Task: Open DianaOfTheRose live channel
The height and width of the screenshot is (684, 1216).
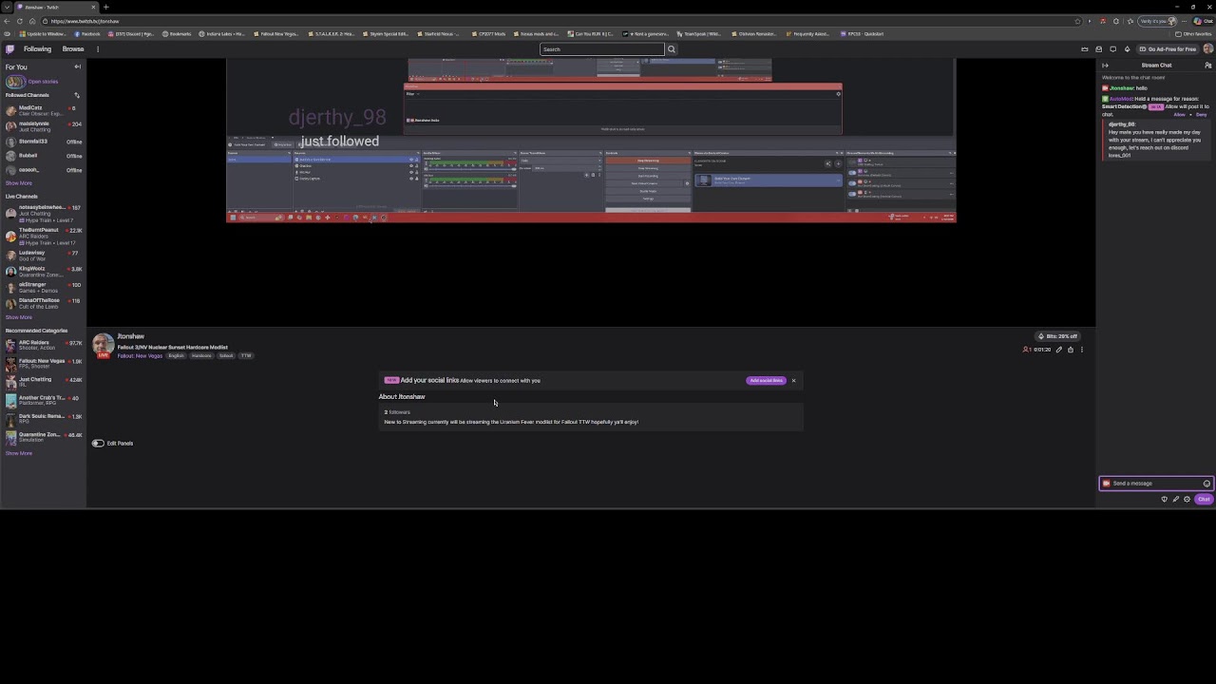Action: (x=44, y=303)
